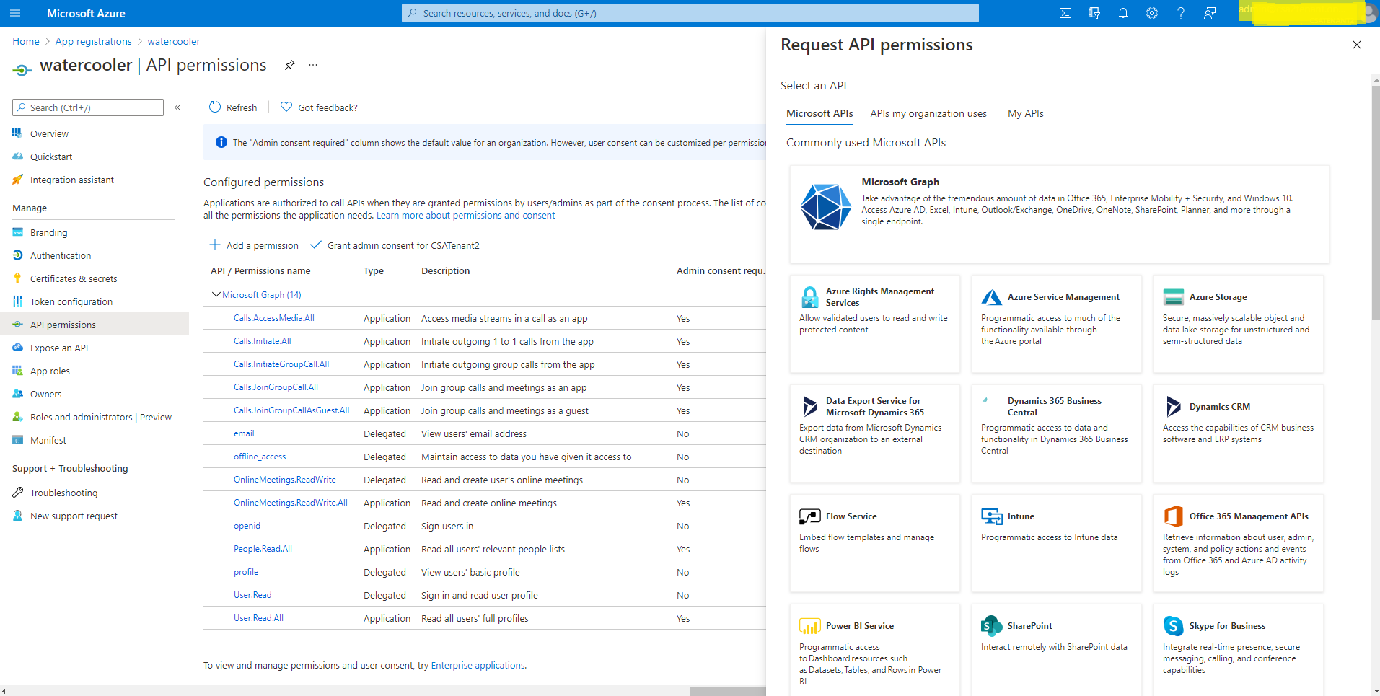This screenshot has width=1380, height=696.
Task: Open Expose an API menu item
Action: click(x=59, y=348)
